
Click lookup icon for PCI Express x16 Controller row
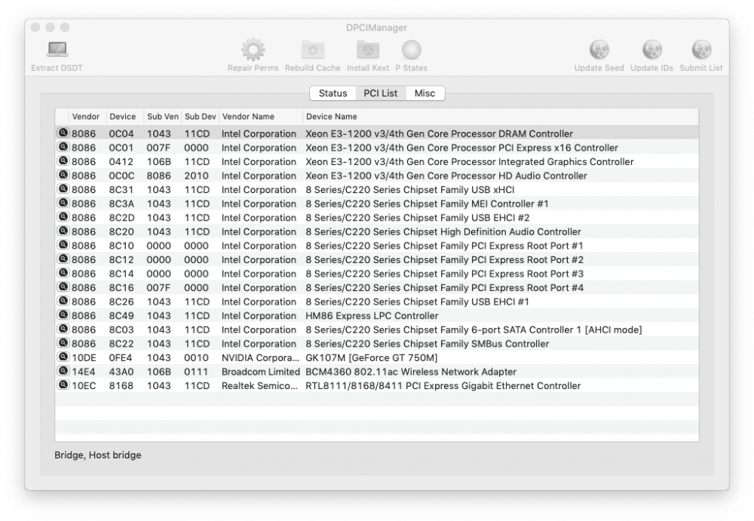(63, 147)
